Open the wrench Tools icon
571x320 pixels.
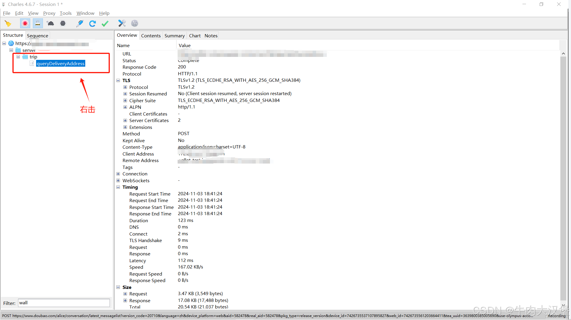[x=122, y=23]
